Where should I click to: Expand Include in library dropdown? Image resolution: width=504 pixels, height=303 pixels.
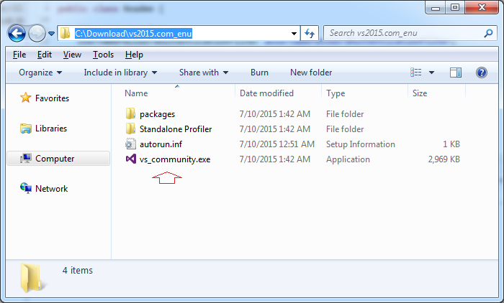coord(120,73)
